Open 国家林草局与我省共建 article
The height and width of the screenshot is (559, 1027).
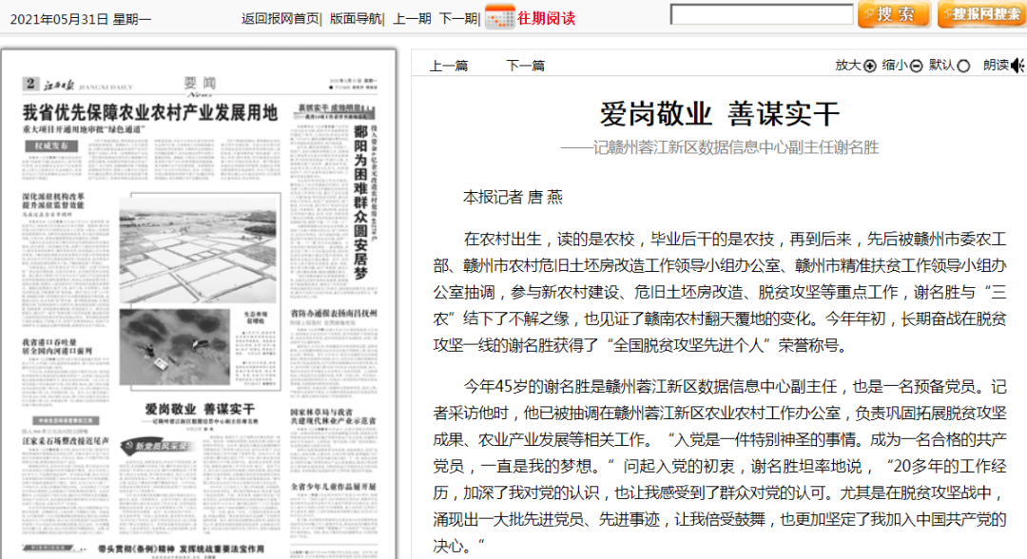334,416
